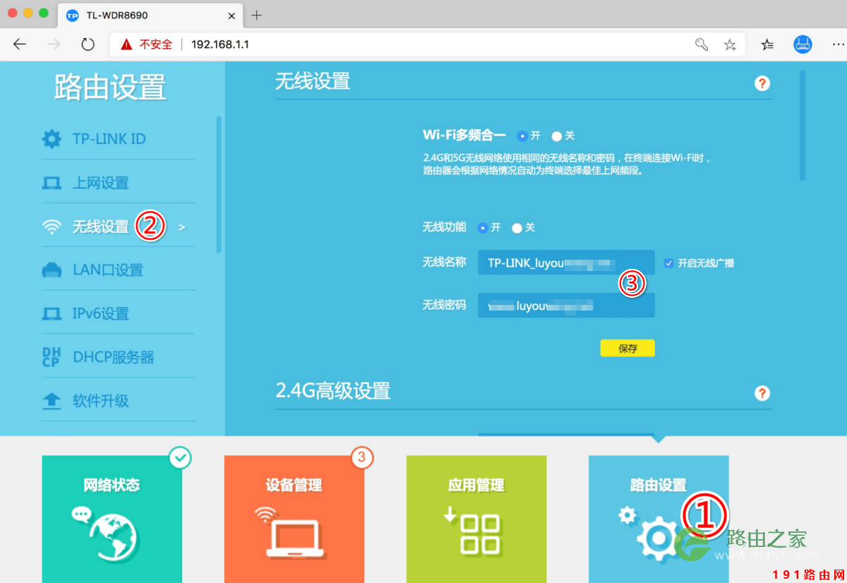
Task: Open help icon beside 无线设置 heading
Action: coord(762,83)
